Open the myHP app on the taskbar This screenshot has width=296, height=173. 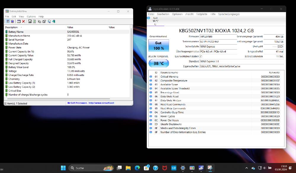click(x=174, y=168)
